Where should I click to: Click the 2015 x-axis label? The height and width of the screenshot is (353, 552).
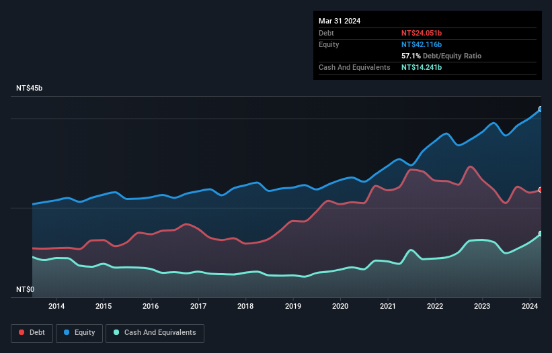click(x=104, y=306)
